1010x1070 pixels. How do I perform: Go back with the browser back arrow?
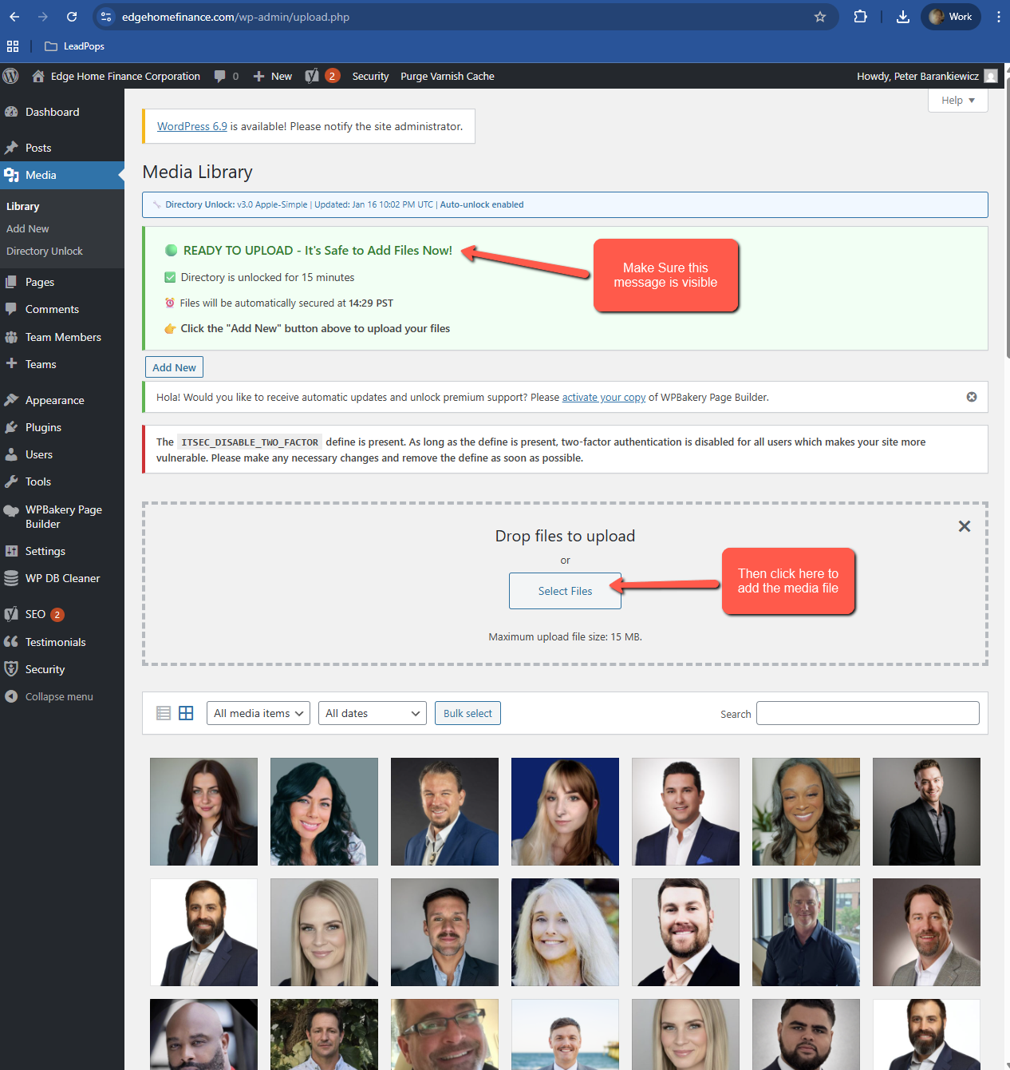click(x=14, y=17)
